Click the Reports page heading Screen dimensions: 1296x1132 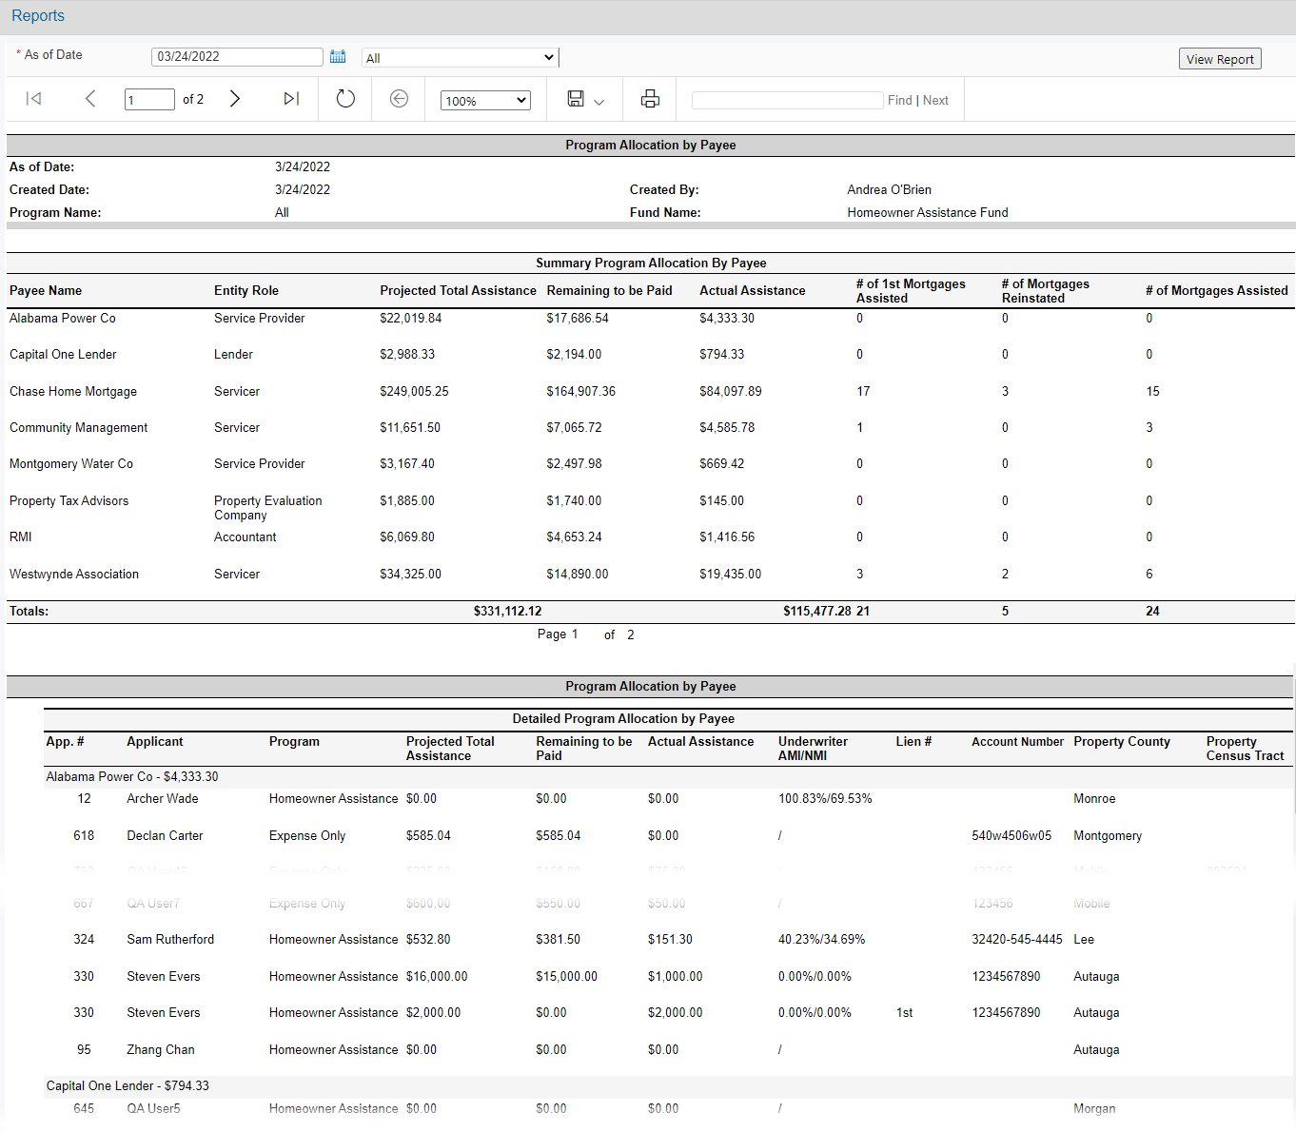(x=37, y=15)
